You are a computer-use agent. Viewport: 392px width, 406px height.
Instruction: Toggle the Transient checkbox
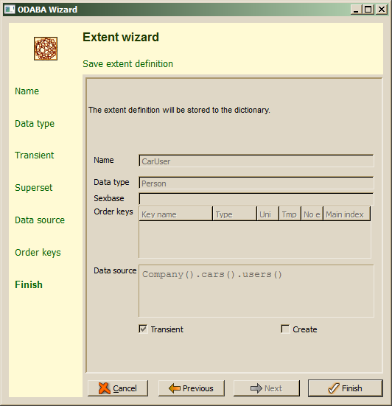[143, 329]
